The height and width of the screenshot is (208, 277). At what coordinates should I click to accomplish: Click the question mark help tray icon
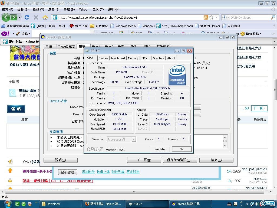coord(235,204)
